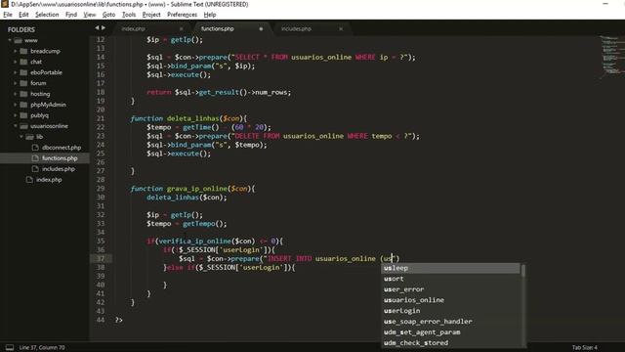625x352 pixels.
Task: Open the Tab Size 4 setting
Action: pyautogui.click(x=585, y=348)
